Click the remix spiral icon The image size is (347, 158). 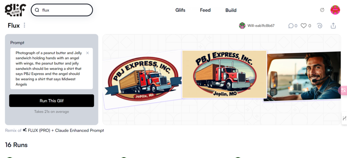pos(319,26)
